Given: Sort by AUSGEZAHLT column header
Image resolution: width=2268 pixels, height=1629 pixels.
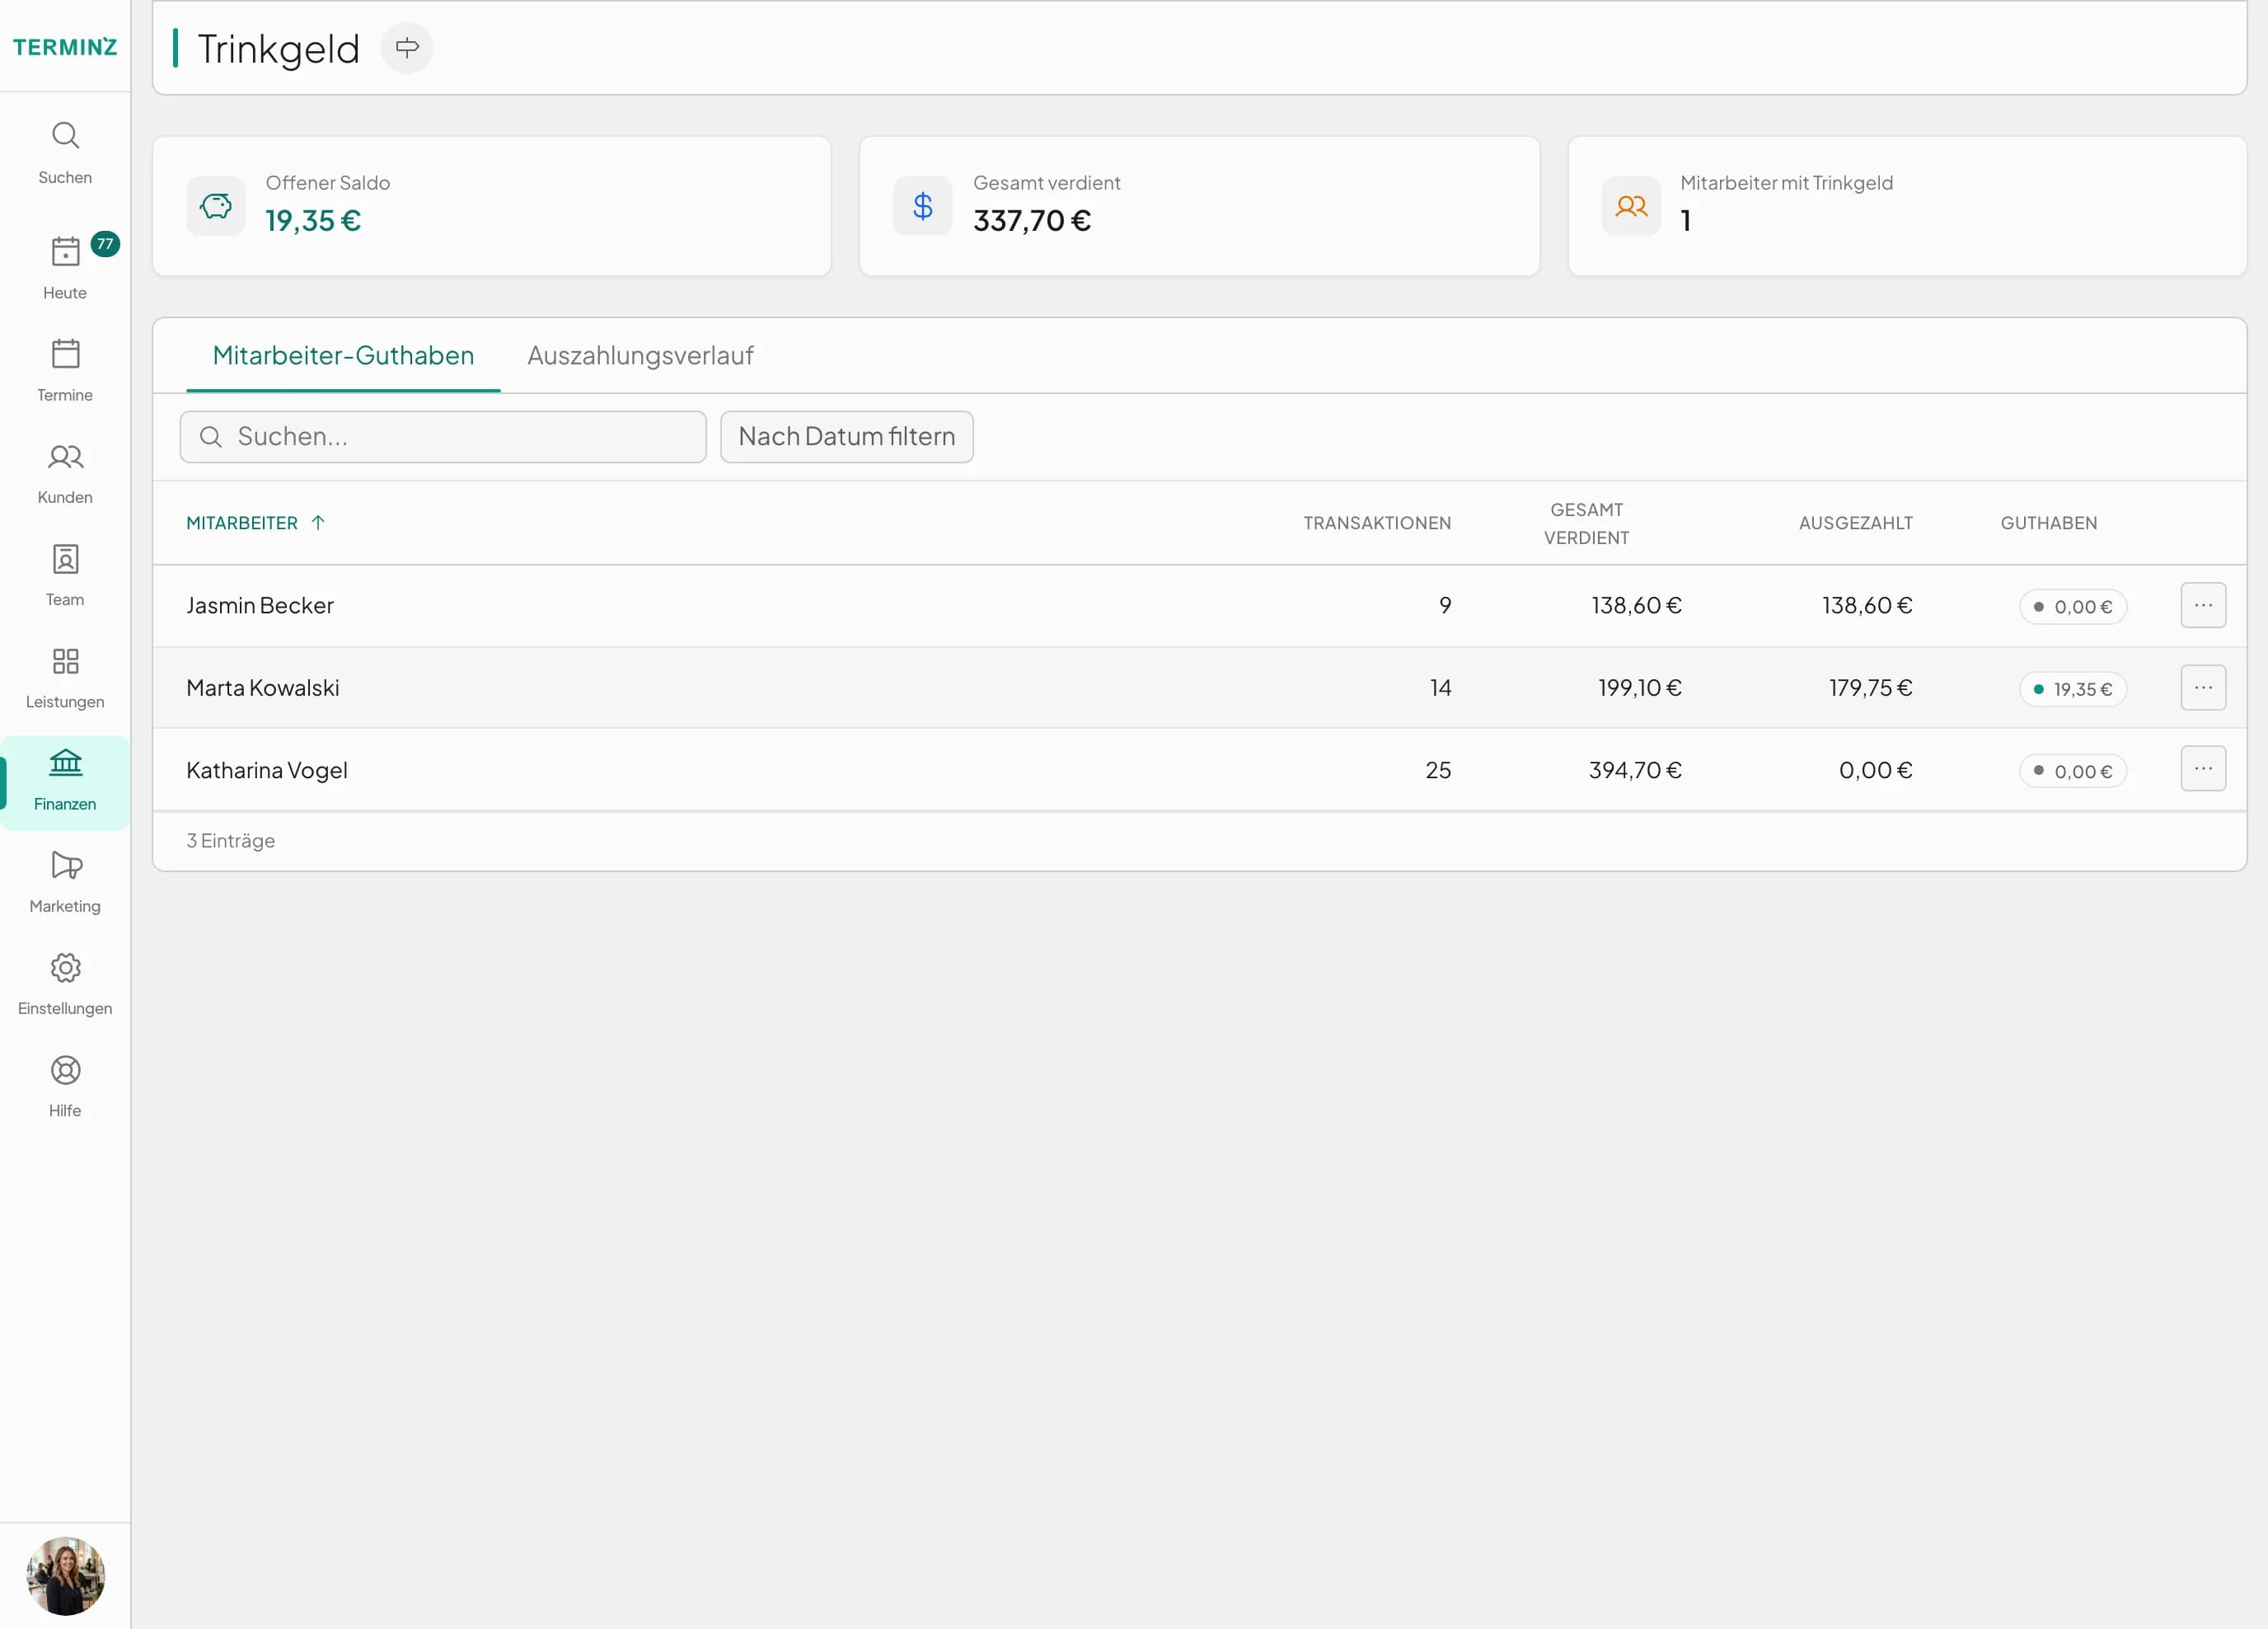Looking at the screenshot, I should [x=1855, y=523].
